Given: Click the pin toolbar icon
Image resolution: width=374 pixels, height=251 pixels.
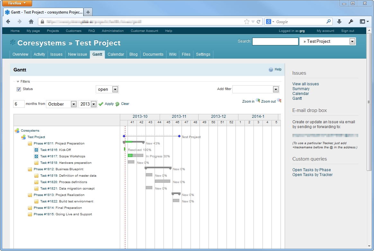Looking at the screenshot, I should (x=351, y=22).
